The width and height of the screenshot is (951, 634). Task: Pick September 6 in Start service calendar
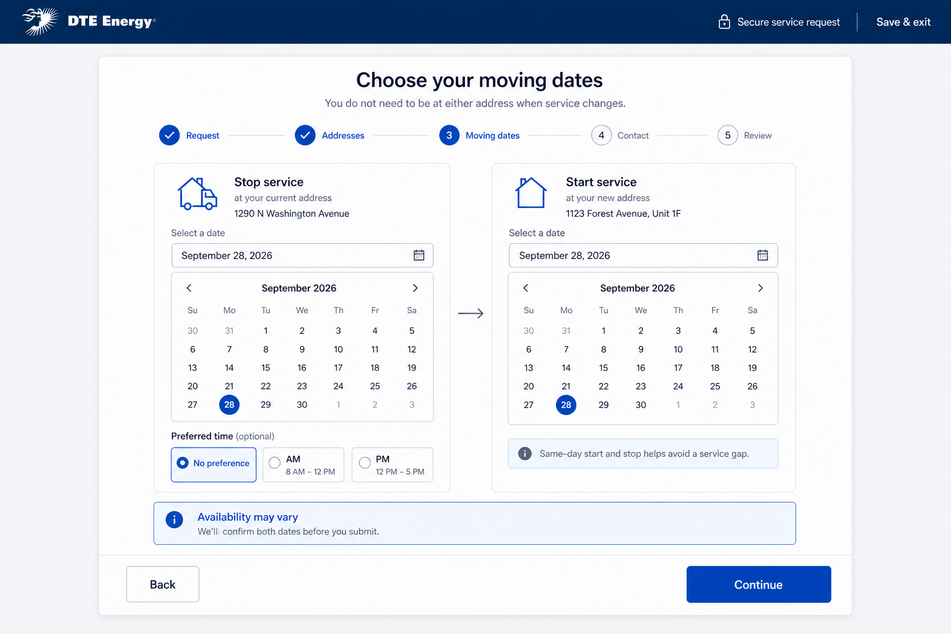[x=529, y=349]
